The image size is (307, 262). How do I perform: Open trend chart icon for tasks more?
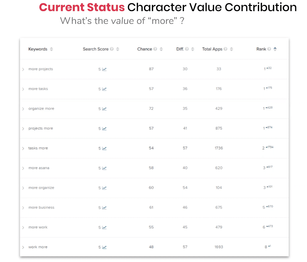click(104, 148)
